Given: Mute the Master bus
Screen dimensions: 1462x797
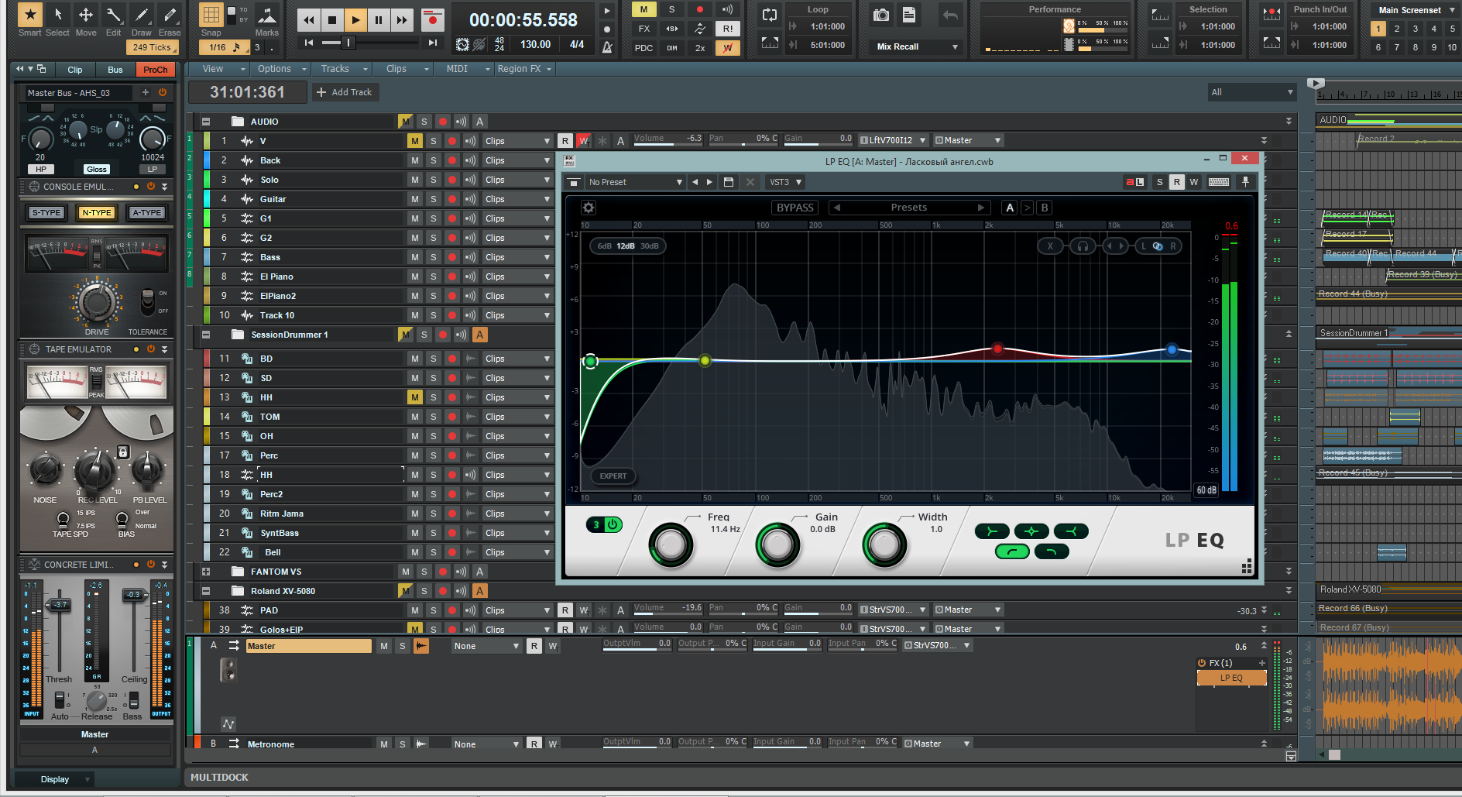Looking at the screenshot, I should tap(384, 646).
